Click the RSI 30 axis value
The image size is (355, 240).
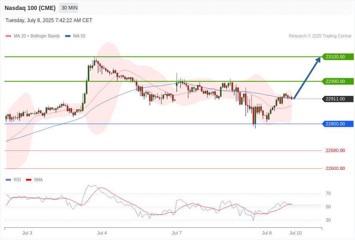point(328,220)
